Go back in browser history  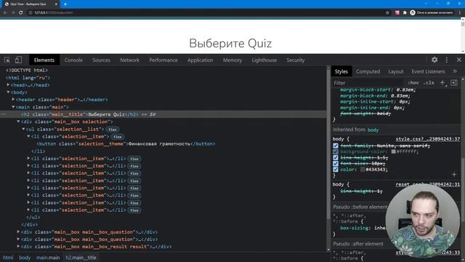click(x=5, y=13)
